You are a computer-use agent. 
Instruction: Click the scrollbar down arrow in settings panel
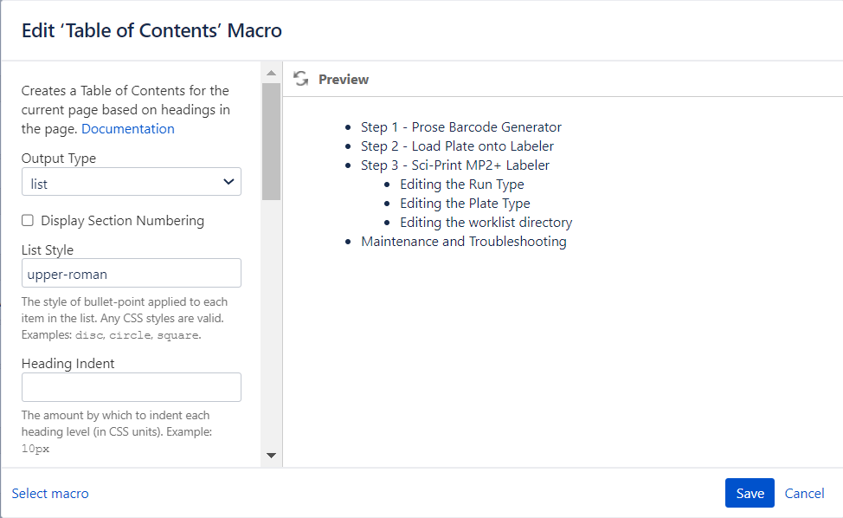[271, 455]
